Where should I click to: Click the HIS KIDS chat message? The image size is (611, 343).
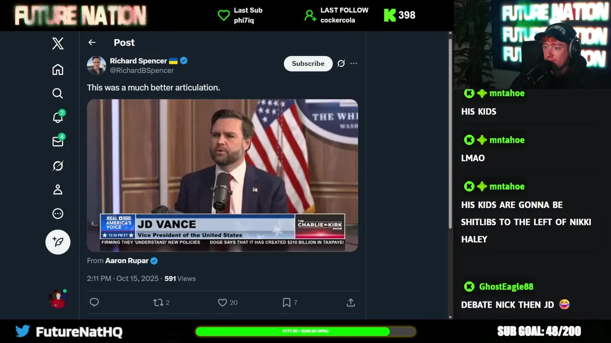(479, 111)
